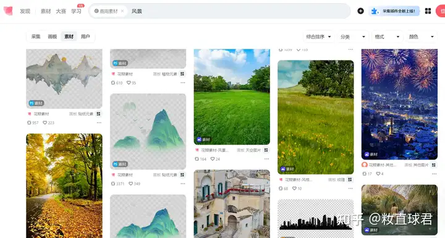The image size is (445, 238).
Task: Expand the 格式 format dropdown
Action: [x=388, y=36]
